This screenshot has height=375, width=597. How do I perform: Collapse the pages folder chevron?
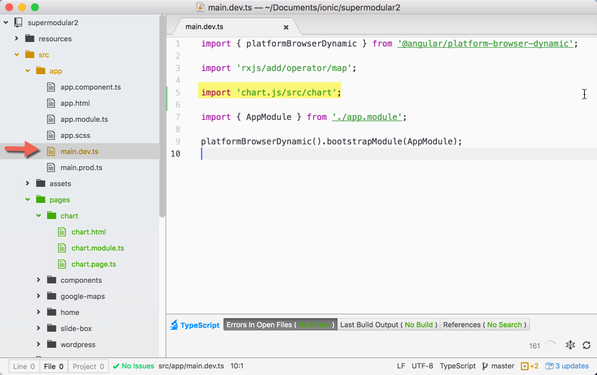[x=28, y=199]
